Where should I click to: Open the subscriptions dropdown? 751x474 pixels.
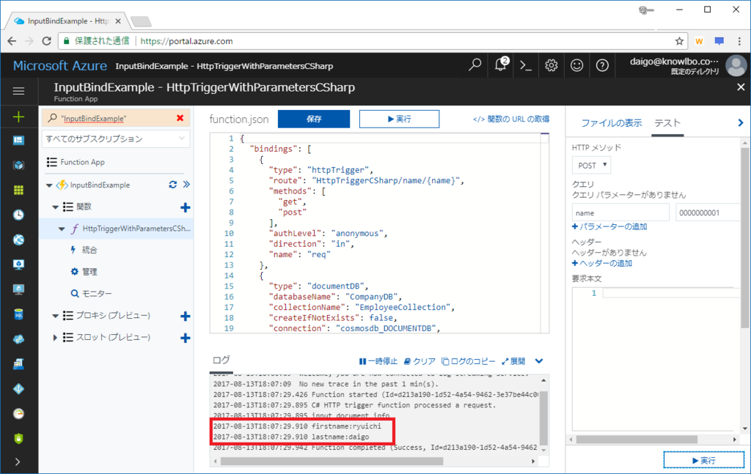pos(116,138)
